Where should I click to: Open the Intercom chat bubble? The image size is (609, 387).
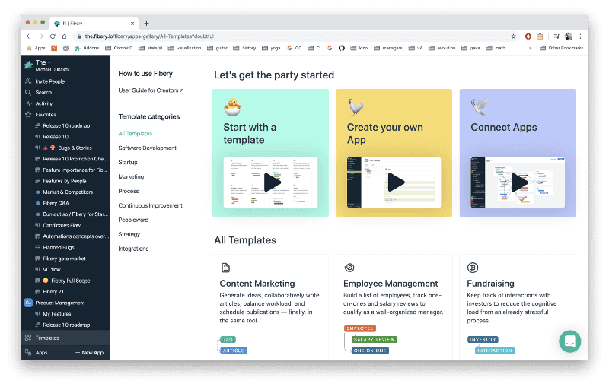(569, 341)
